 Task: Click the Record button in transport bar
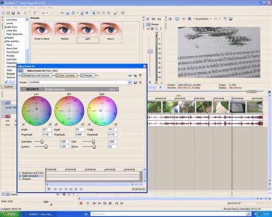coord(81,203)
